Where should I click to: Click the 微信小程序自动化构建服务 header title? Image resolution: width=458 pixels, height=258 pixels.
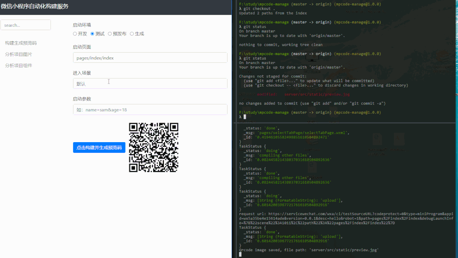[x=34, y=6]
